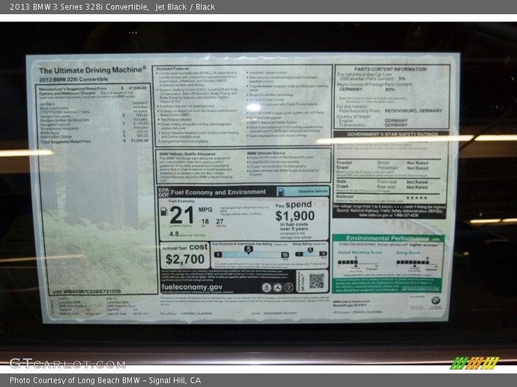
Task: Click the 'Photo Courtesy of Long Beach BMW' caption
Action: 74,381
